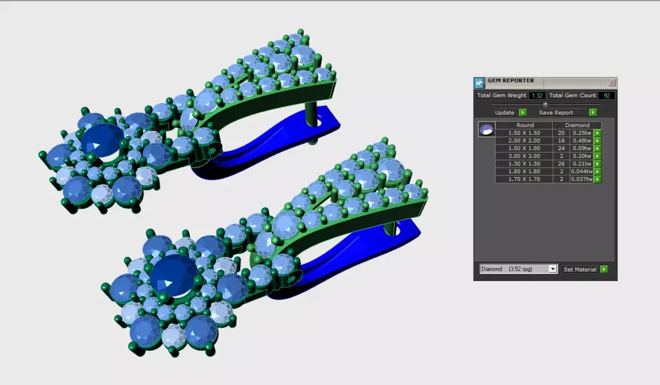Click the 0.20tw weight cell
Viewport: 660px width, 385px height.
582,156
